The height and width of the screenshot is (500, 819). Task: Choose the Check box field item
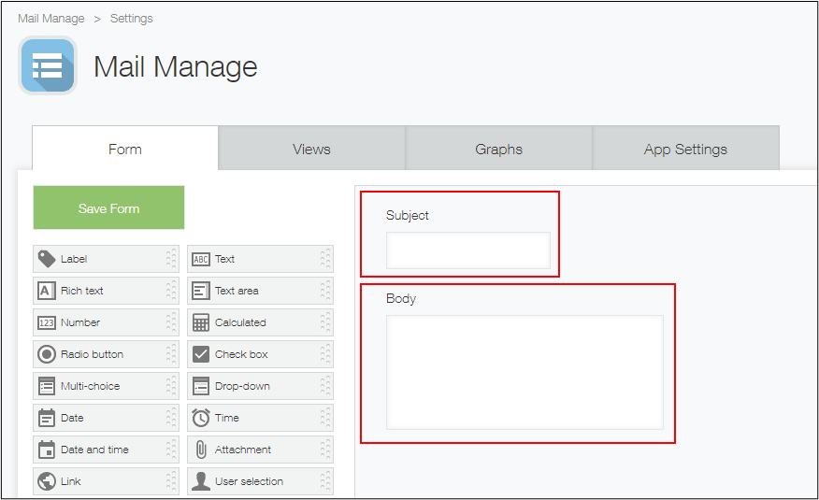241,354
